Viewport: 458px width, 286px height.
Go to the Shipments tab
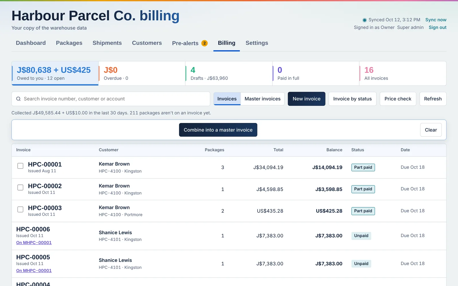coord(107,43)
